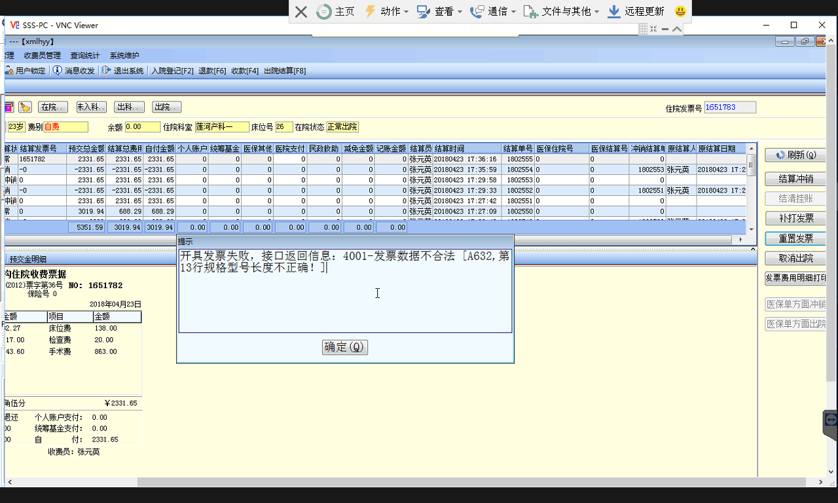Click the table horizontal scrollbar right arrow

pos(741,240)
